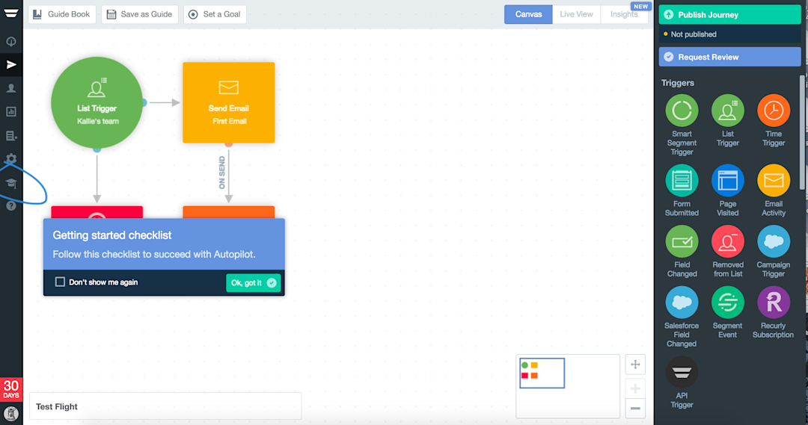Click the Request Review button
Viewport: 808px width, 425px height.
click(729, 57)
